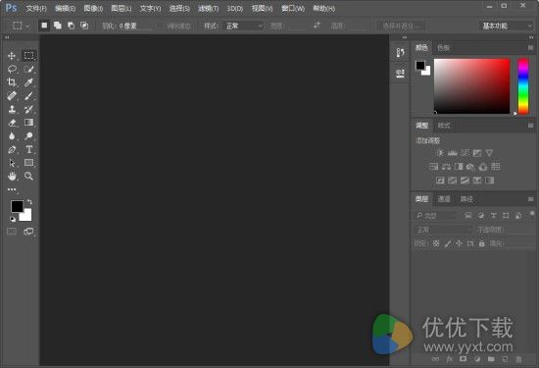Open the 图像 (Image) menu
539x368 pixels.
(x=93, y=8)
